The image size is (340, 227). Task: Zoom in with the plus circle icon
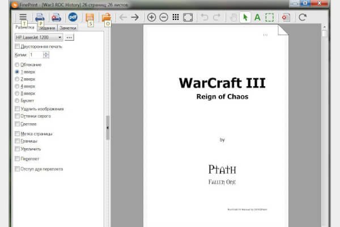coord(151,17)
